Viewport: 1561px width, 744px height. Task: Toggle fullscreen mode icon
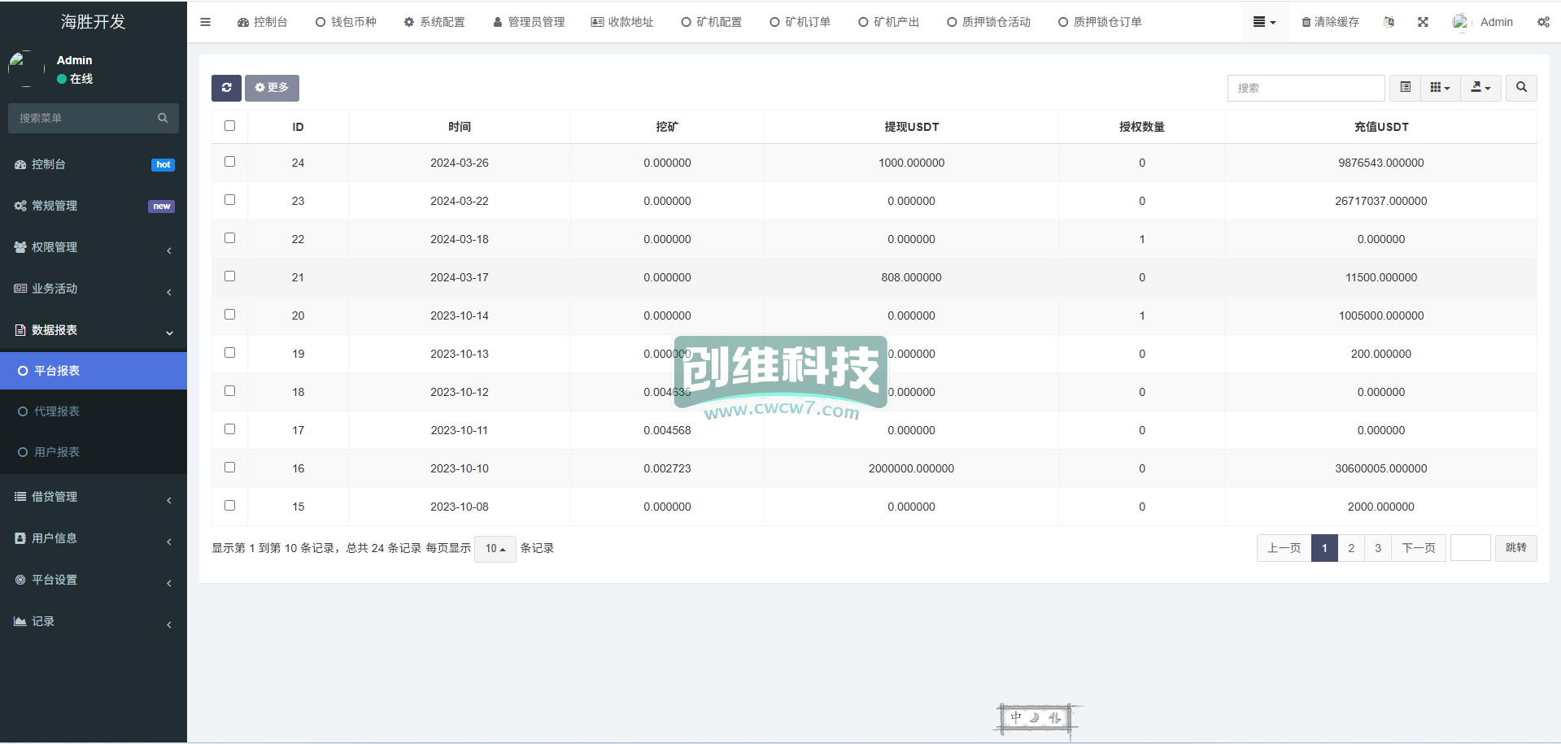pyautogui.click(x=1423, y=22)
